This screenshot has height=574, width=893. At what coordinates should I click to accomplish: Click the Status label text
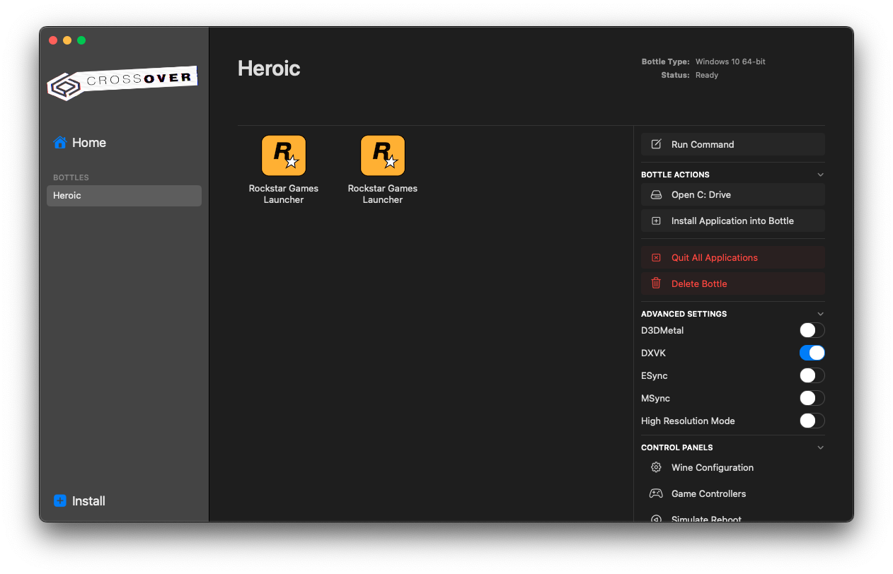coord(675,75)
